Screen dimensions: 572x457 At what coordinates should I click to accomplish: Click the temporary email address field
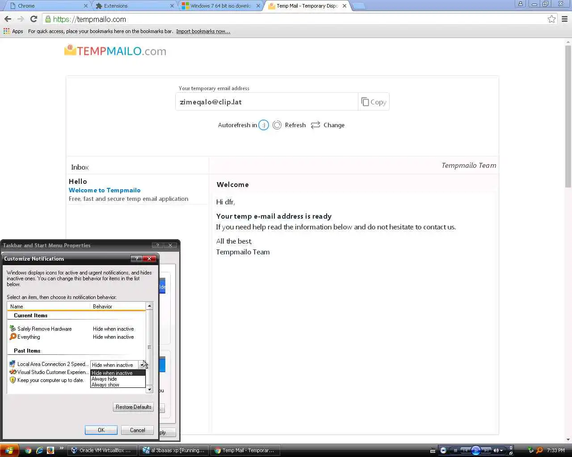click(267, 102)
